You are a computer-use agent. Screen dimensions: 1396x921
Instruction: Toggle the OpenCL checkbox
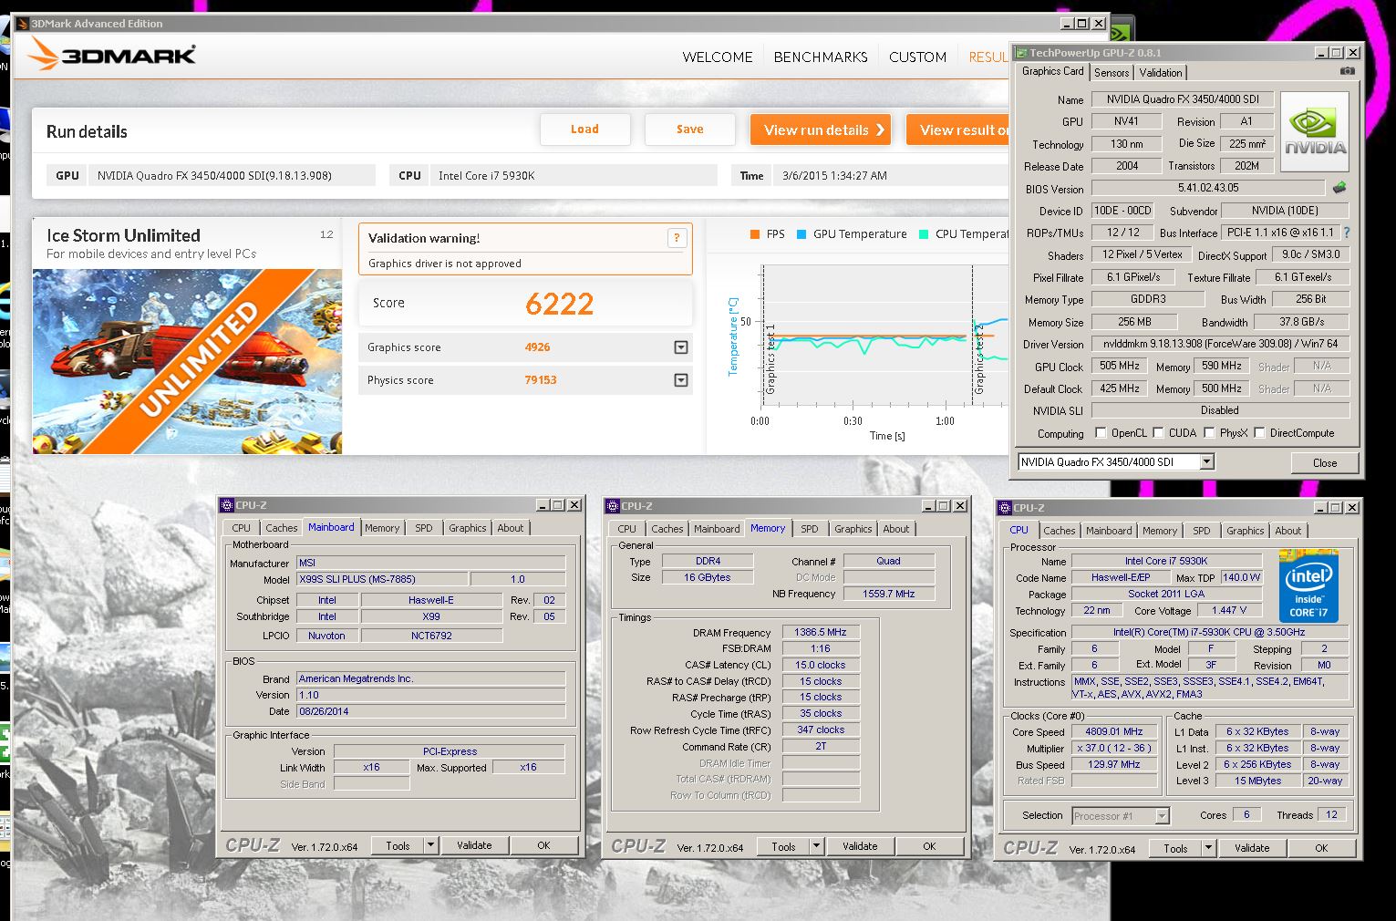coord(1101,433)
